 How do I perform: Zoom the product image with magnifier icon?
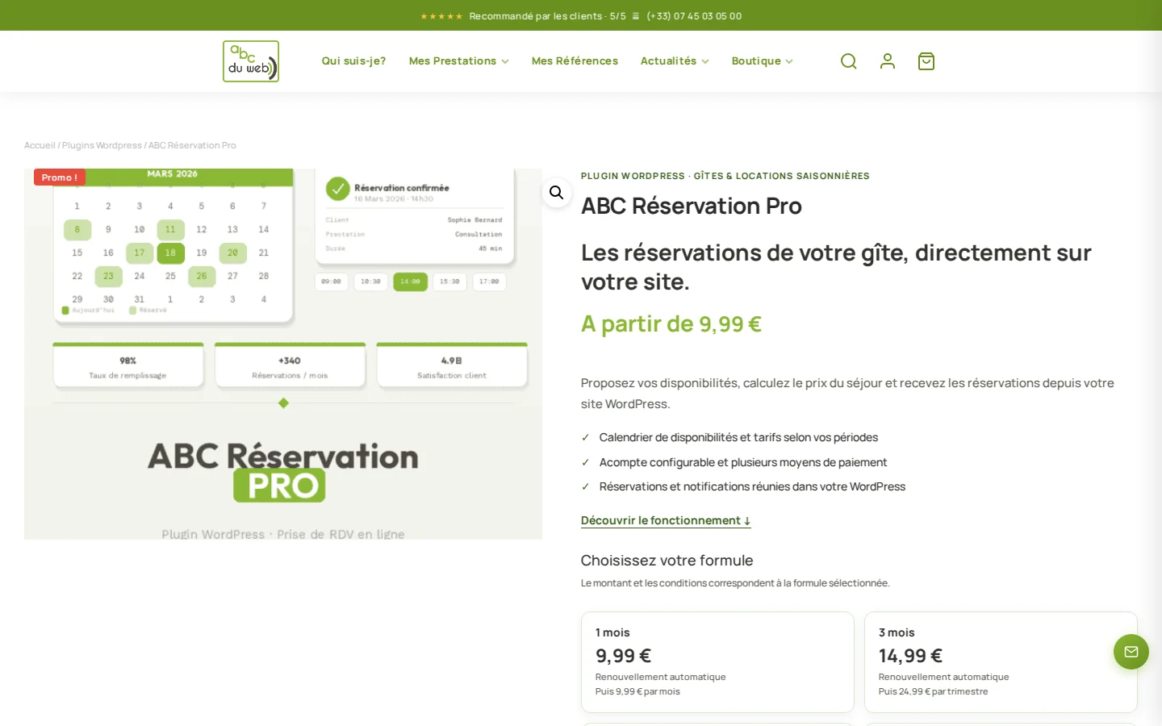[557, 193]
